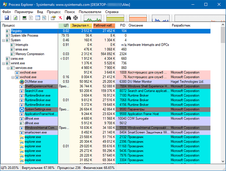This screenshot has height=171, width=226.
Task: Click the Show Lower Pane toolbar icon
Action: pyautogui.click(x=37, y=18)
